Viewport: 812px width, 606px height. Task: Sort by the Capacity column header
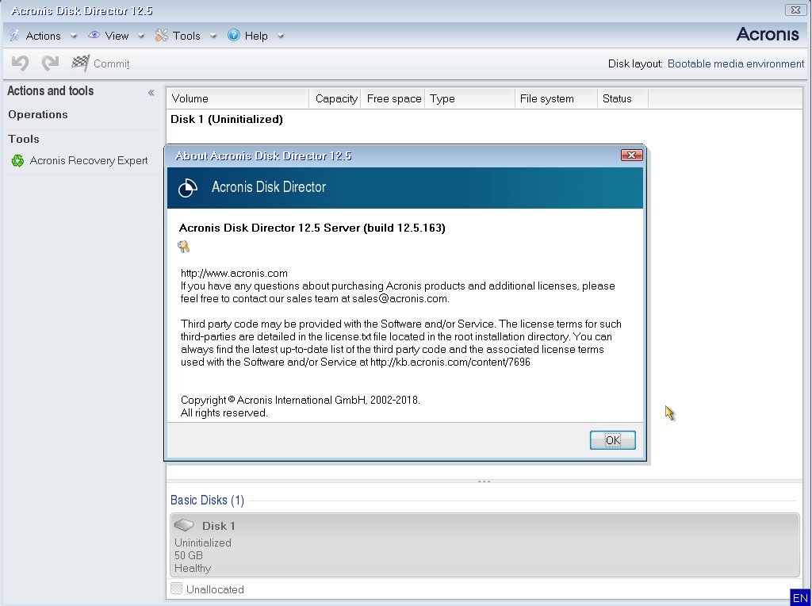coord(335,98)
